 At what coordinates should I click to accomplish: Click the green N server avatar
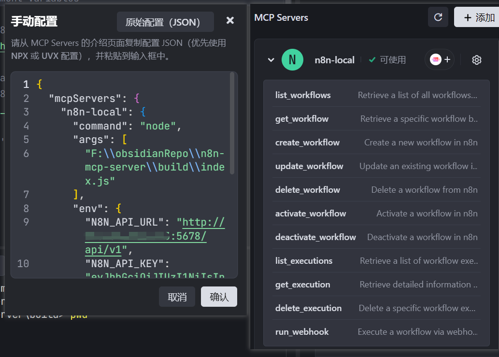point(292,60)
